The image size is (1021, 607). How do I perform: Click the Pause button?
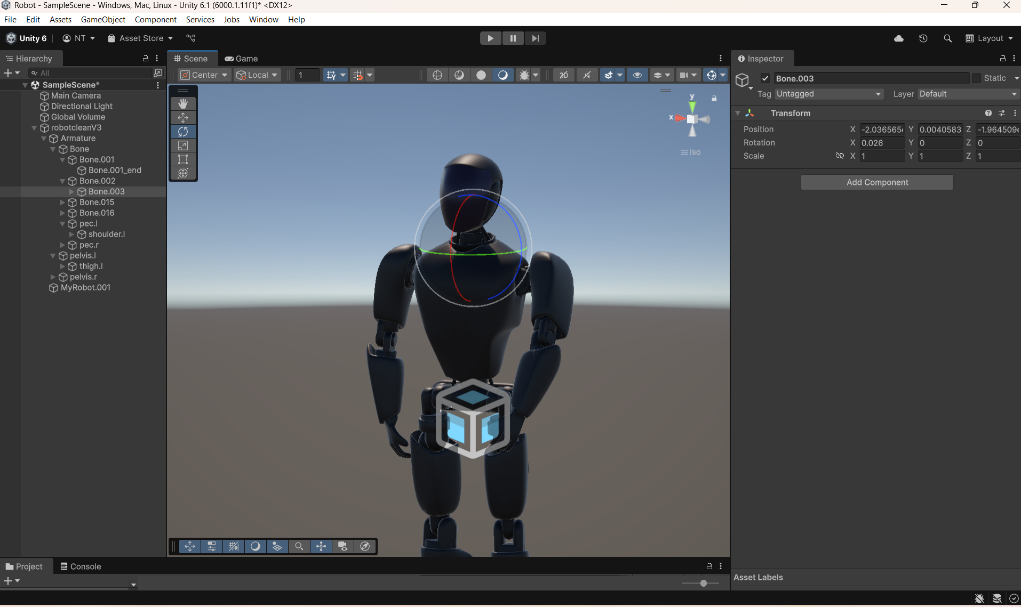[513, 38]
